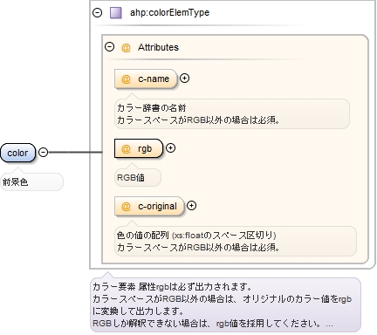
Task: Click the rgb値を採用してください line
Action: [213, 324]
